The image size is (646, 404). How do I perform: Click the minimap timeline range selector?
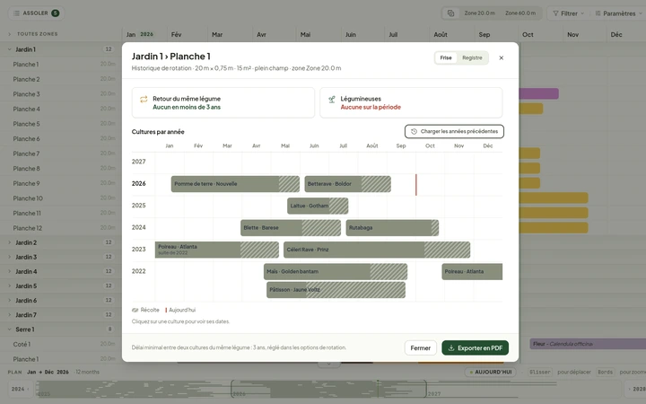click(x=328, y=389)
